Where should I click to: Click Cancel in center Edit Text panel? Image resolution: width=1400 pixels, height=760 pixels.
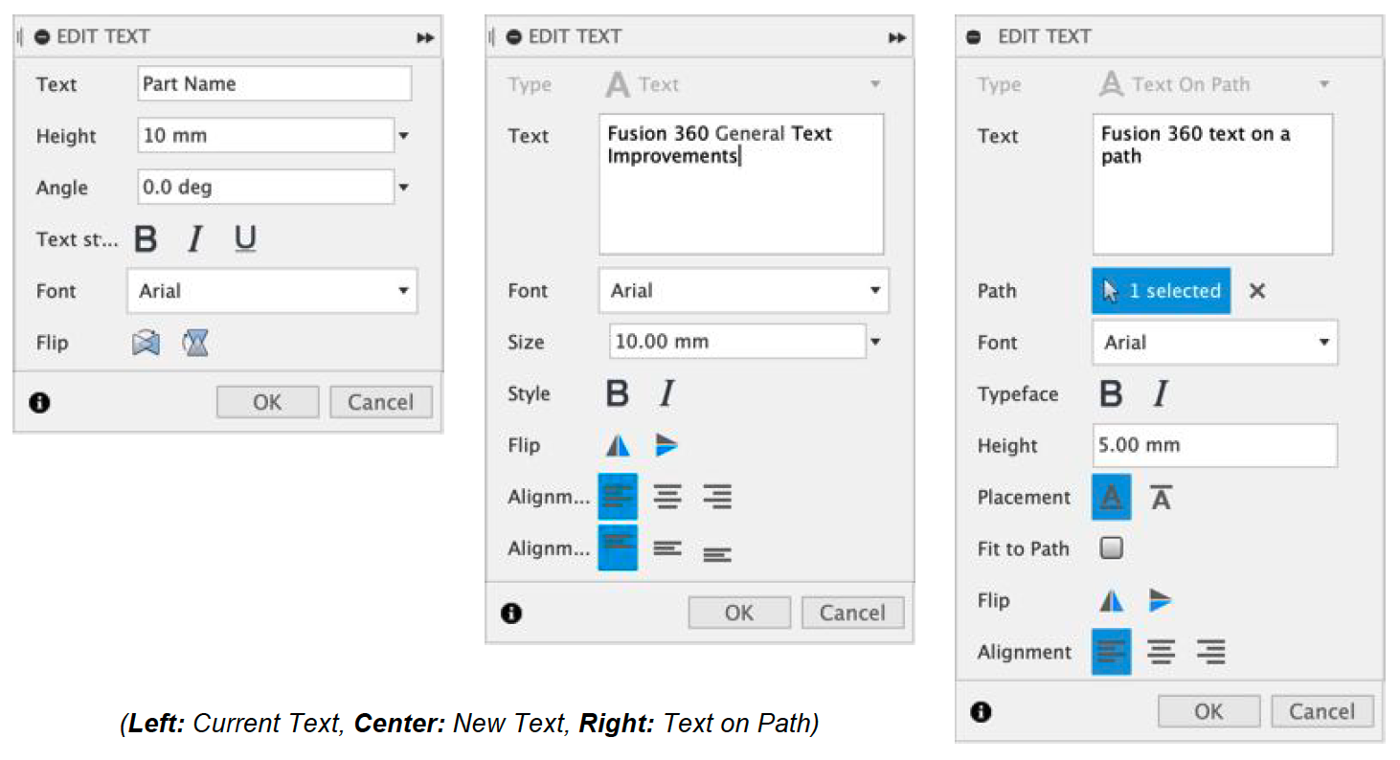tap(851, 613)
